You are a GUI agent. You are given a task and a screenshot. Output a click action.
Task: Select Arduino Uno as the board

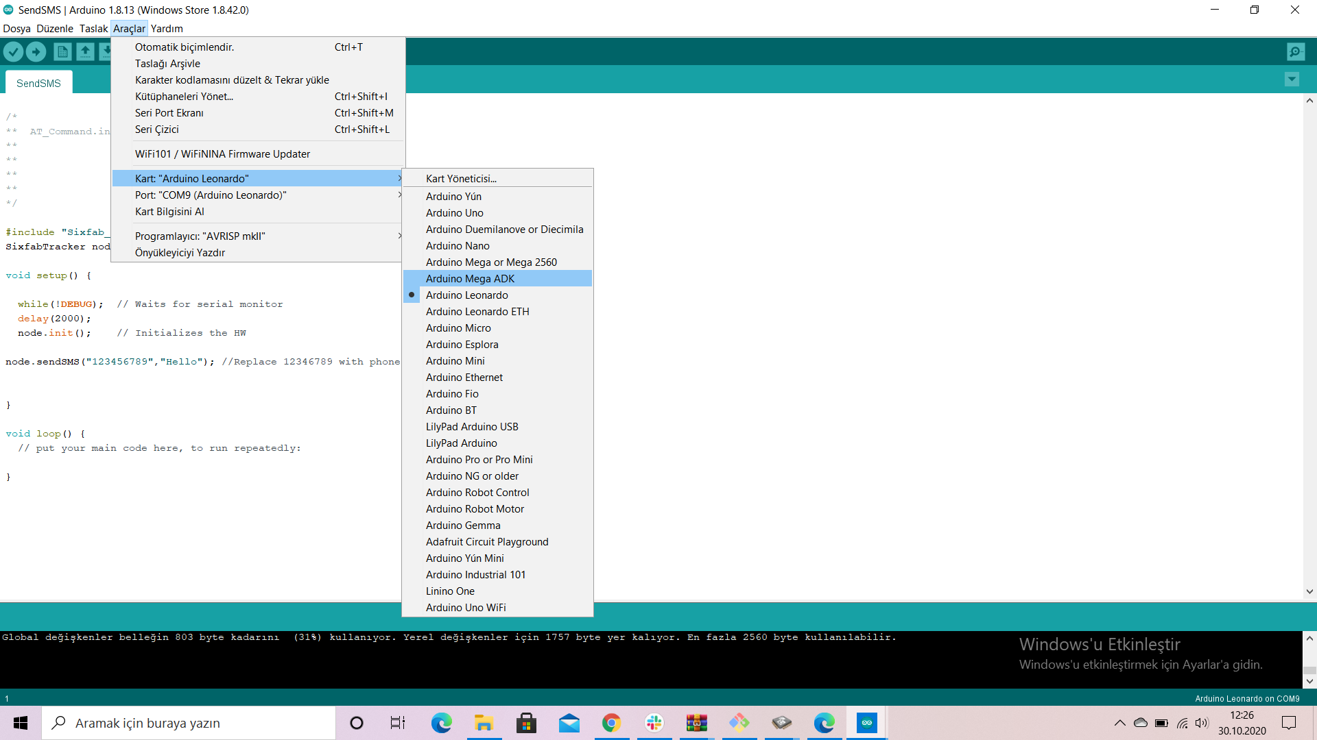(x=454, y=212)
